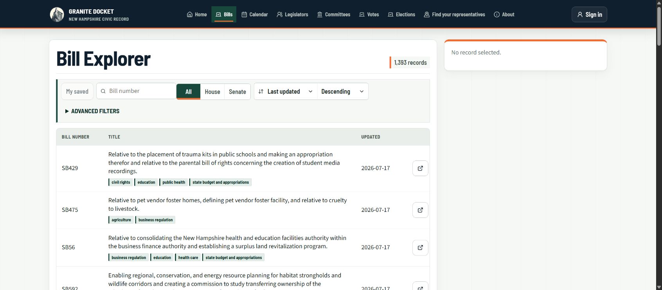This screenshot has width=662, height=290.
Task: Click the SB475 pet vendor bill title
Action: pyautogui.click(x=228, y=205)
